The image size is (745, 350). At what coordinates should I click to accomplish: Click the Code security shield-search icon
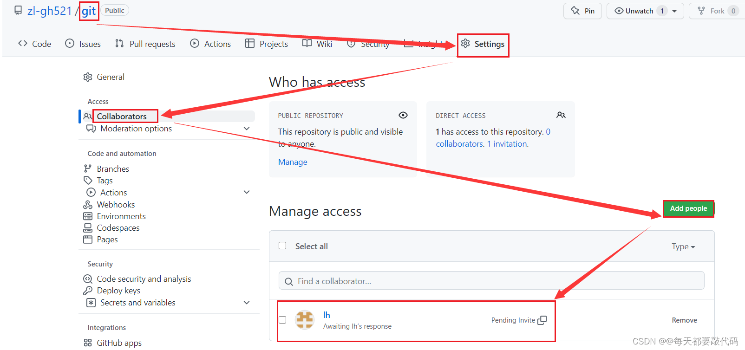tap(88, 279)
